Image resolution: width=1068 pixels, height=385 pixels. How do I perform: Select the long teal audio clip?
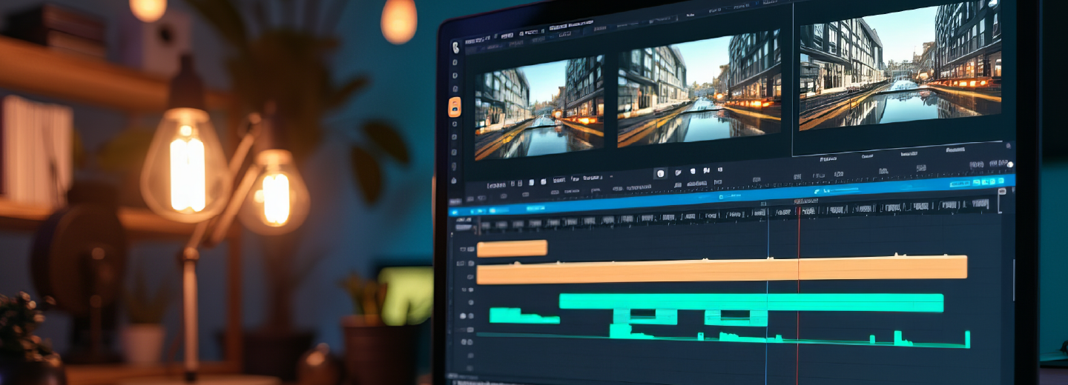click(751, 302)
